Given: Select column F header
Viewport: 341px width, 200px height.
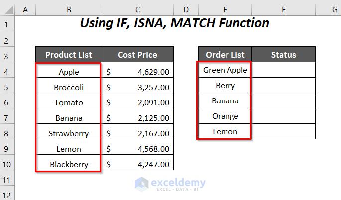Looking at the screenshot, I should click(283, 9).
